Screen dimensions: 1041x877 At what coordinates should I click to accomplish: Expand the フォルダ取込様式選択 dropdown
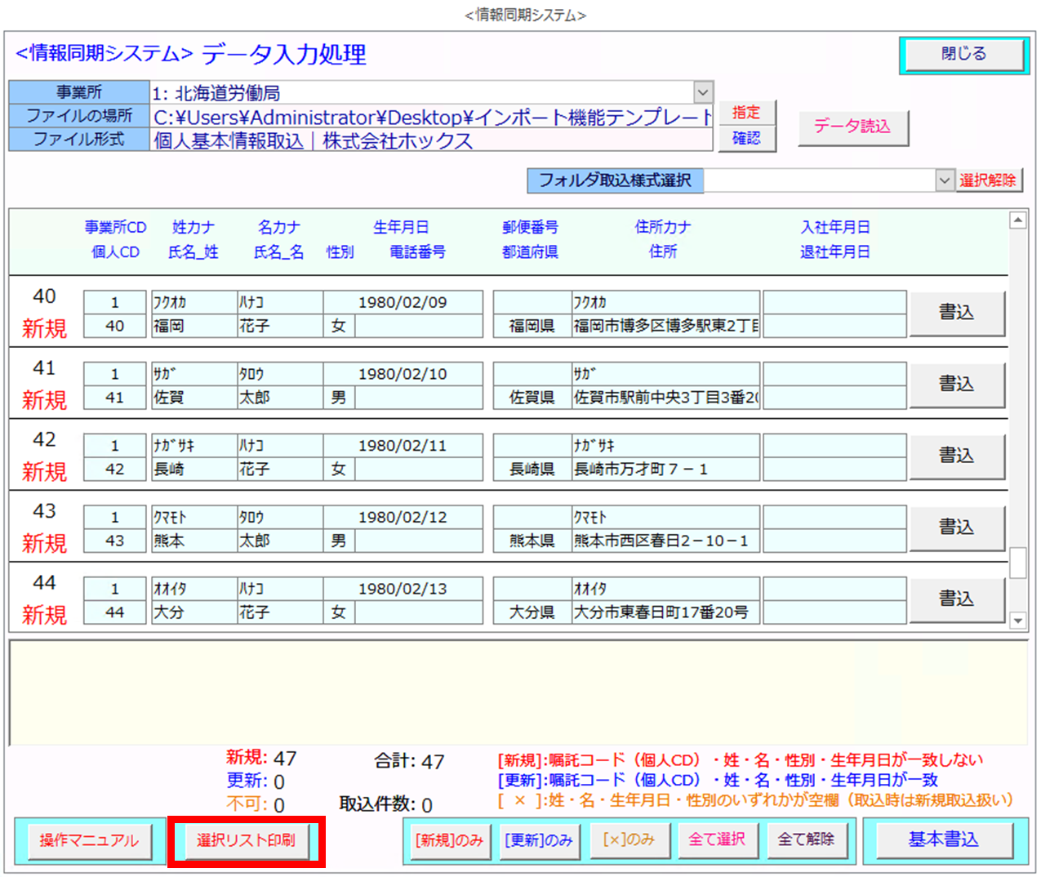pos(945,180)
